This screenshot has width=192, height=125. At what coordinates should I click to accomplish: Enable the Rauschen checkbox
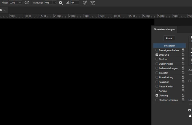point(157,82)
